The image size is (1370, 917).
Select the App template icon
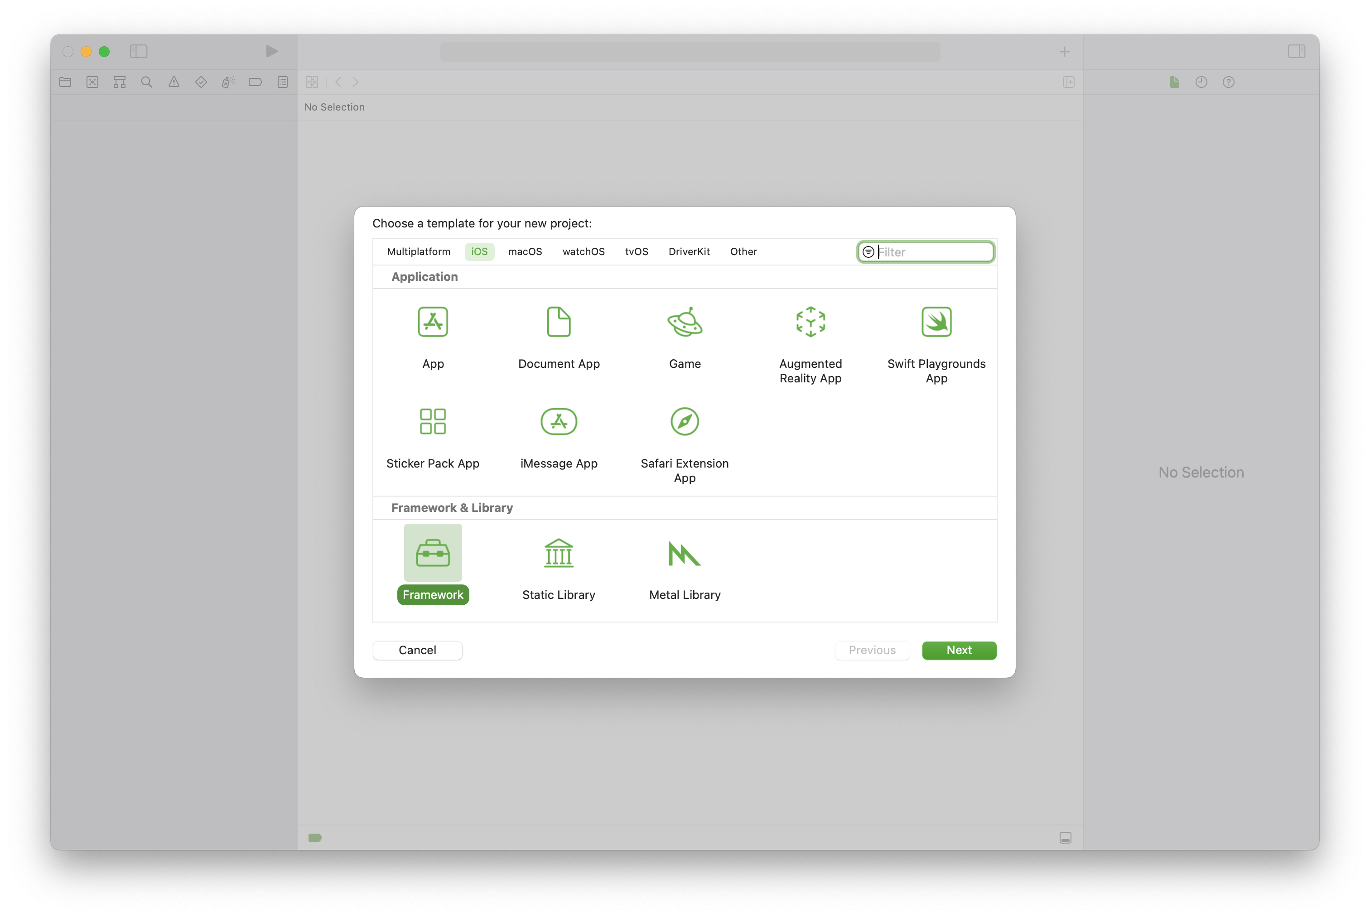pyautogui.click(x=433, y=322)
